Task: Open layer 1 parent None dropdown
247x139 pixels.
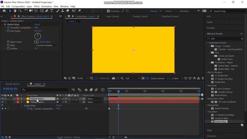Action: pos(95,99)
